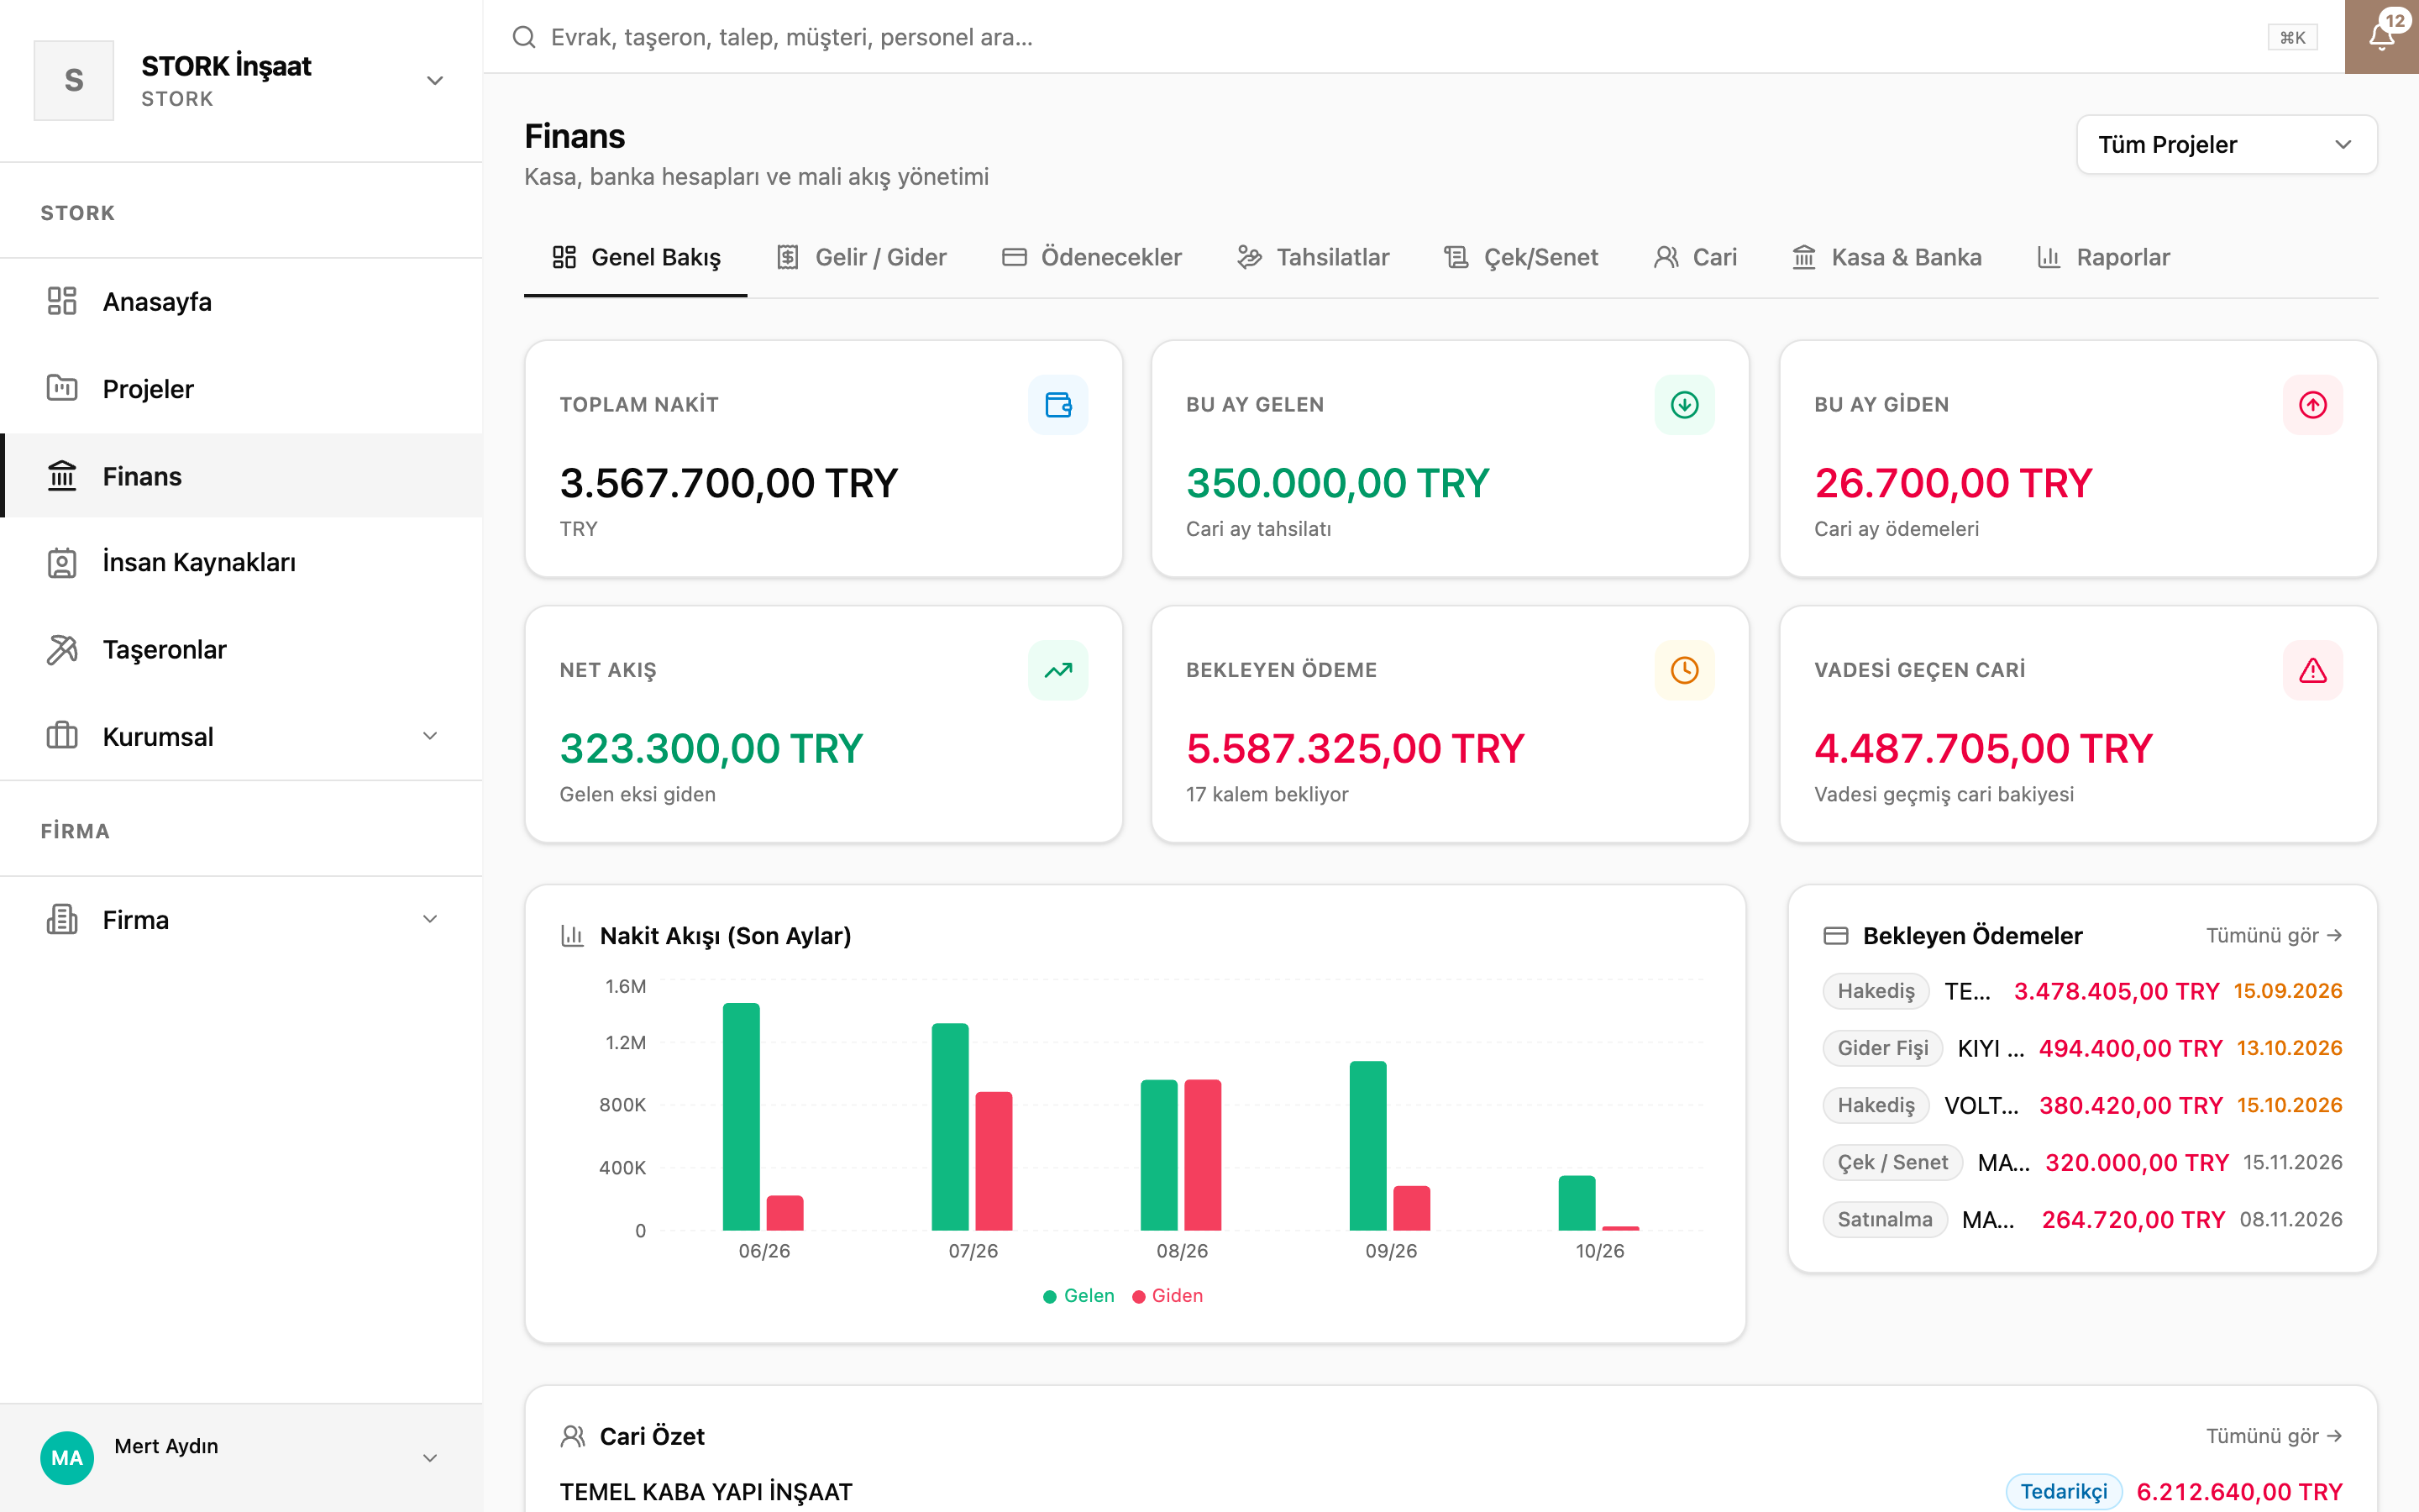Open Tümünü gör link in Cari Özet
The height and width of the screenshot is (1512, 2419).
tap(2274, 1435)
